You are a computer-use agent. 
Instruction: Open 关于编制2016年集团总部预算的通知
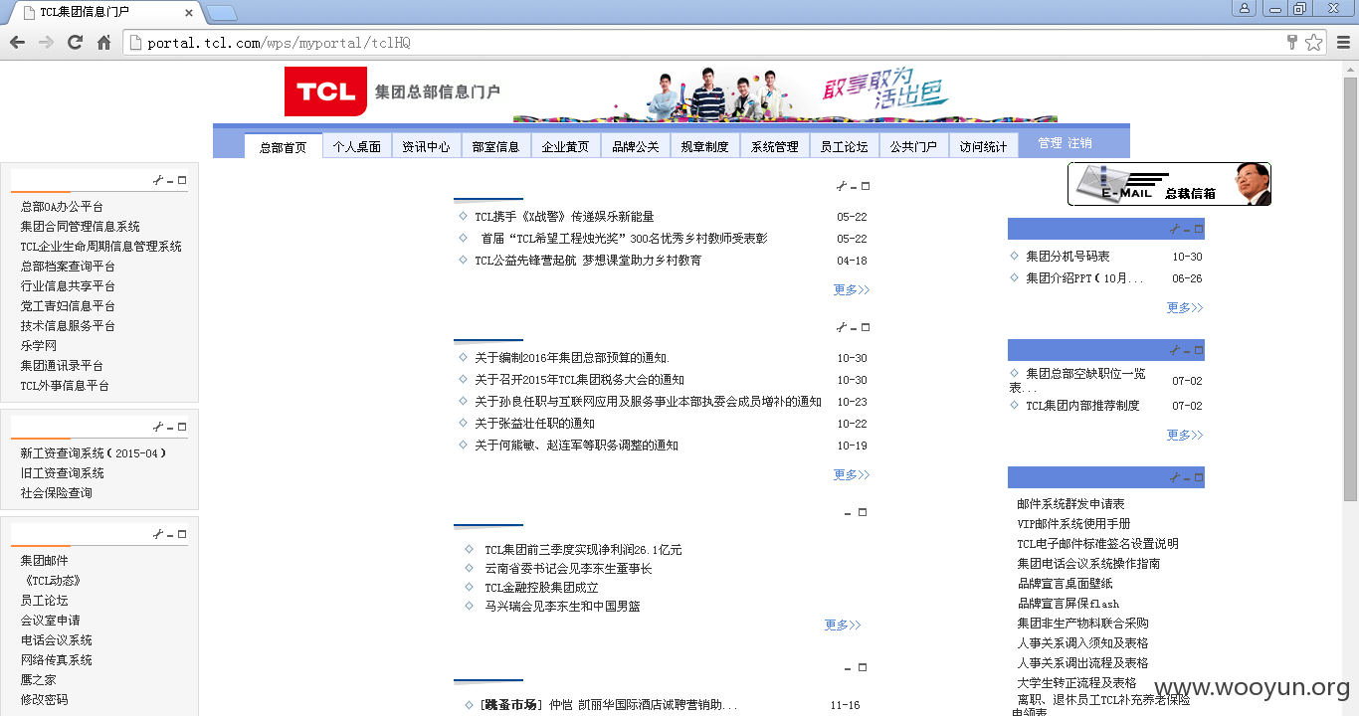tap(572, 358)
